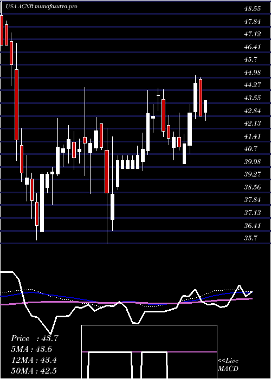
Task: Click the 12MA : 43.4 readout
Action: pos(34,360)
